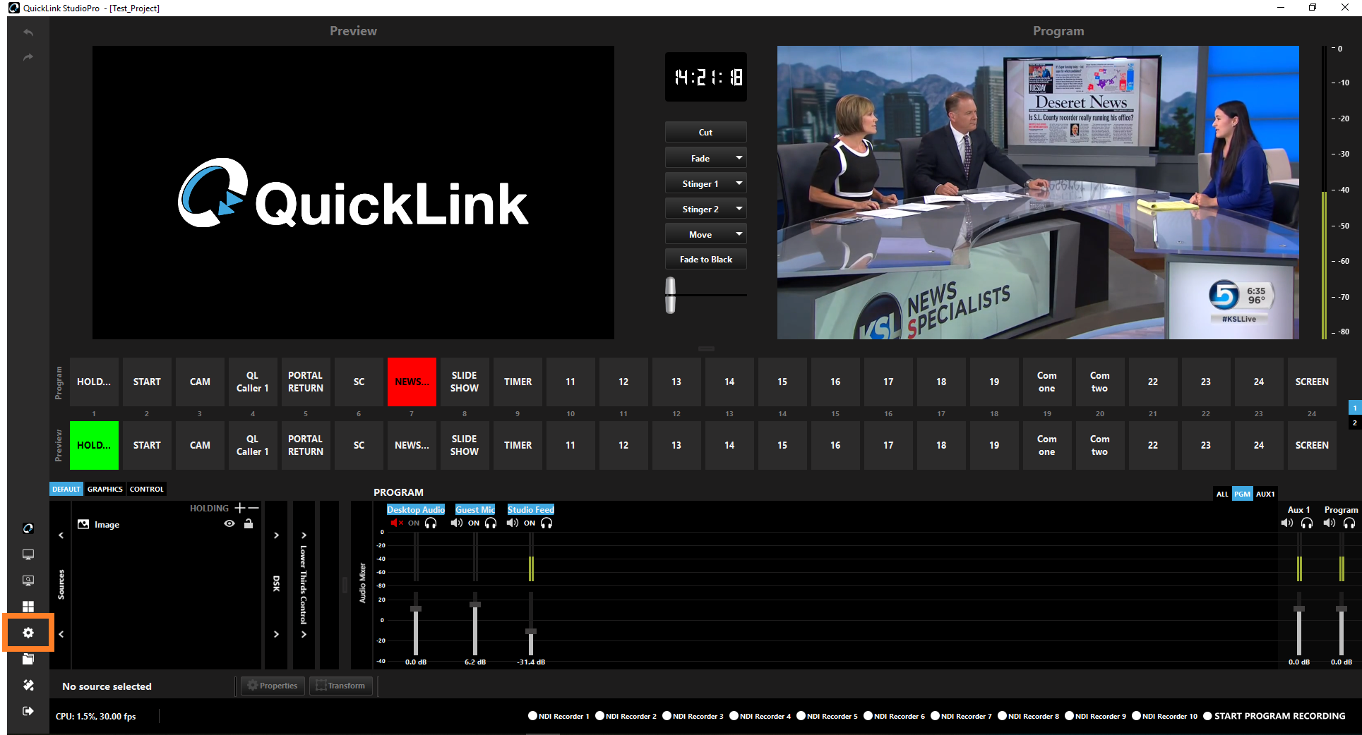
Task: Toggle the lock on Image source
Action: [249, 523]
